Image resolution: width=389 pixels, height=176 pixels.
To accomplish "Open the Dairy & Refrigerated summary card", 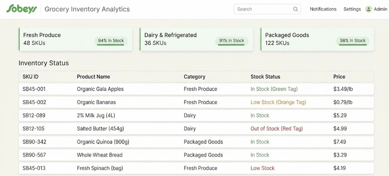I will 196,39.
